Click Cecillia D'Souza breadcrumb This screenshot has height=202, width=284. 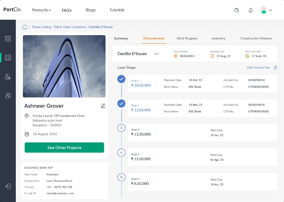click(101, 27)
